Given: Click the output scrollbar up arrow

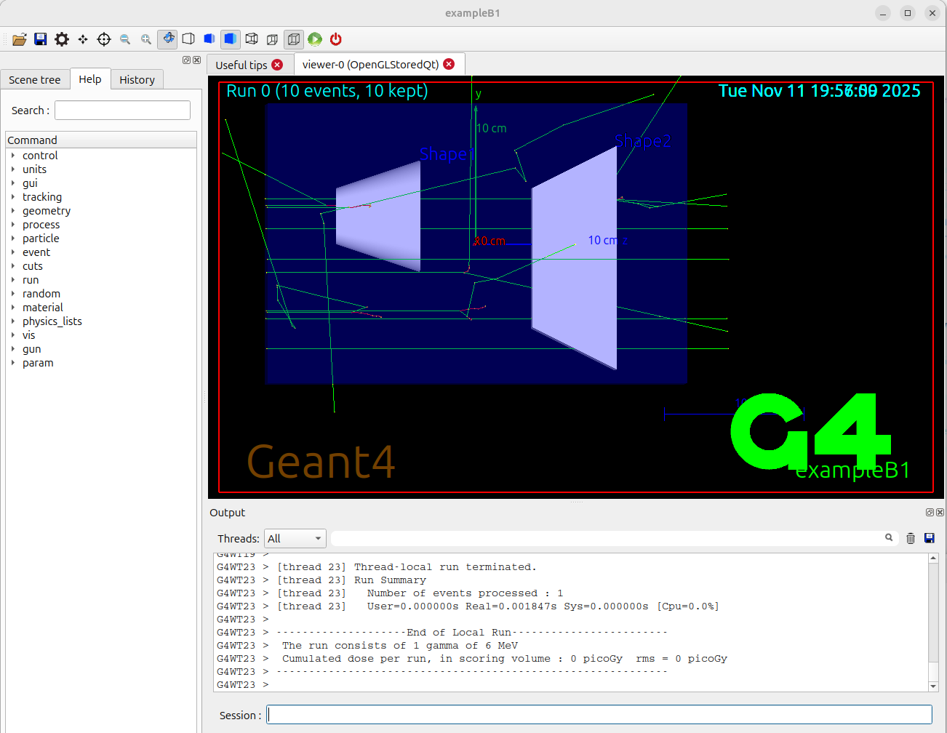Looking at the screenshot, I should pyautogui.click(x=933, y=558).
